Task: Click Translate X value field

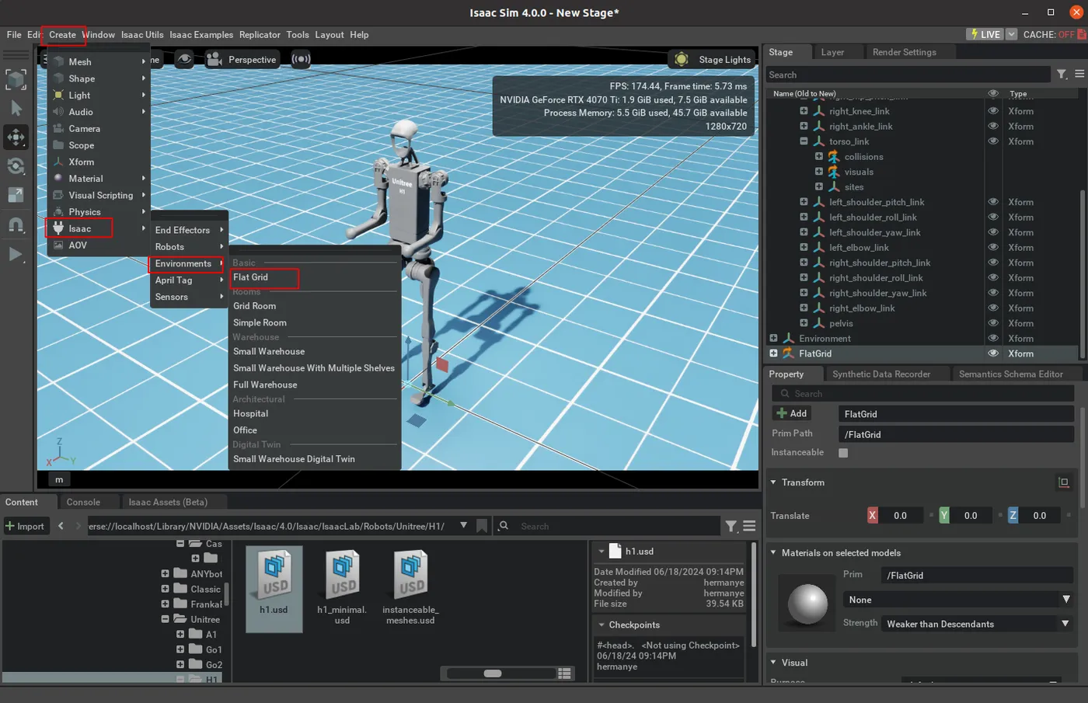Action: tap(900, 515)
